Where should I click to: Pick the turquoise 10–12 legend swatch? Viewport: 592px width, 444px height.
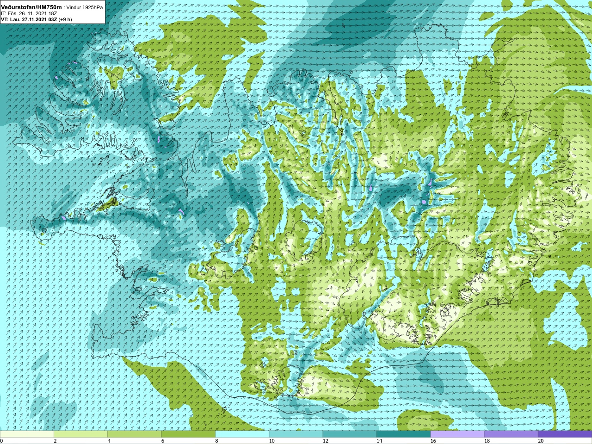tap(296, 434)
